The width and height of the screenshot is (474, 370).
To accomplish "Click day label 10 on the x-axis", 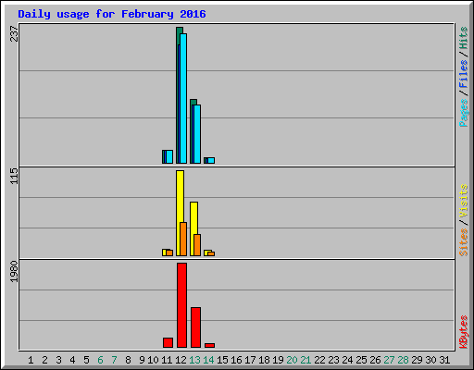I will (x=153, y=360).
